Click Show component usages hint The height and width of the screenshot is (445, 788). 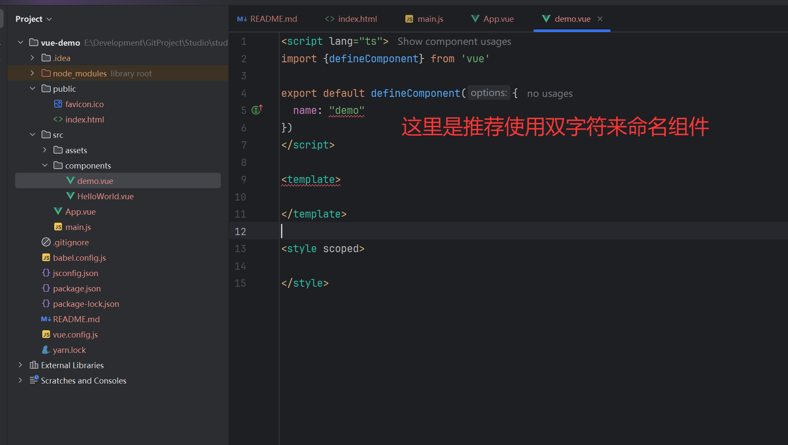454,41
